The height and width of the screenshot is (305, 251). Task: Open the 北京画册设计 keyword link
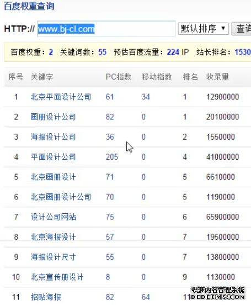(x=53, y=177)
